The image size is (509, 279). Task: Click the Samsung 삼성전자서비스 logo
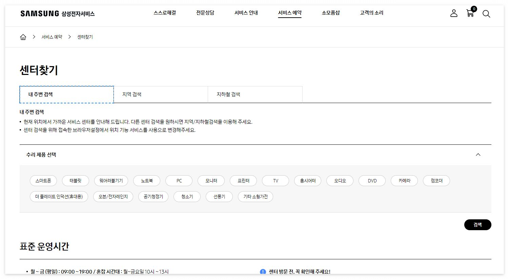pos(58,14)
